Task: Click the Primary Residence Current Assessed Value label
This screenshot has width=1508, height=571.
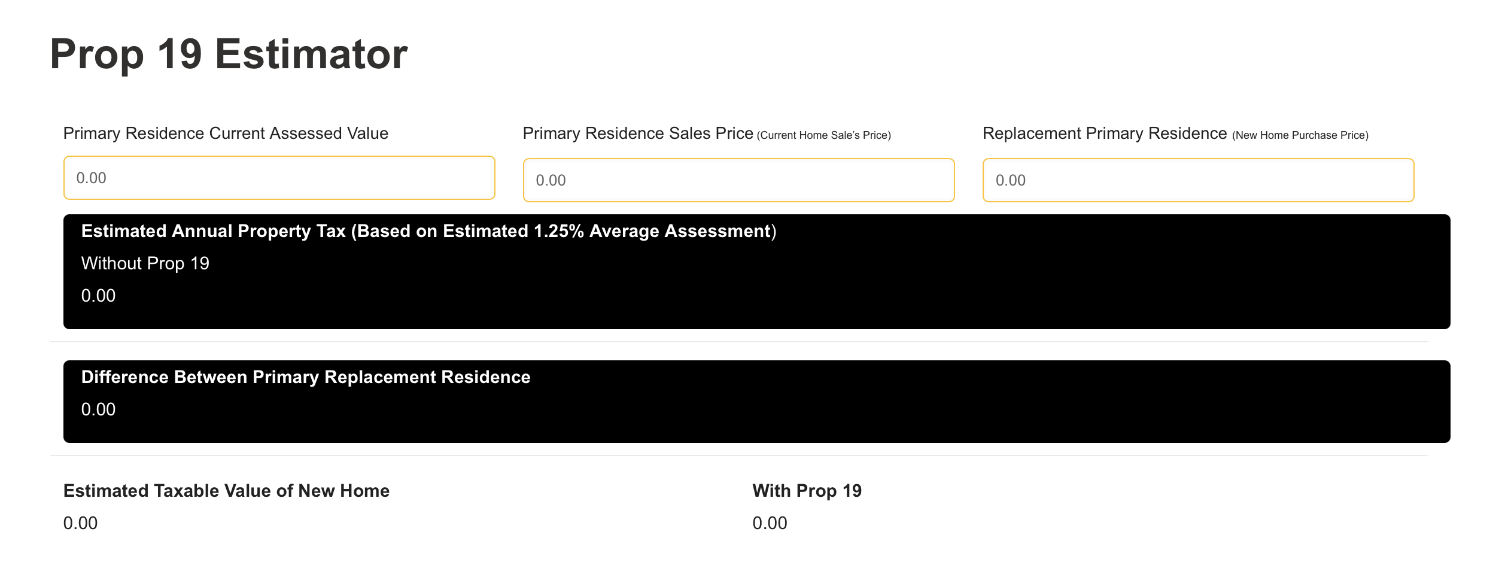Action: (226, 133)
